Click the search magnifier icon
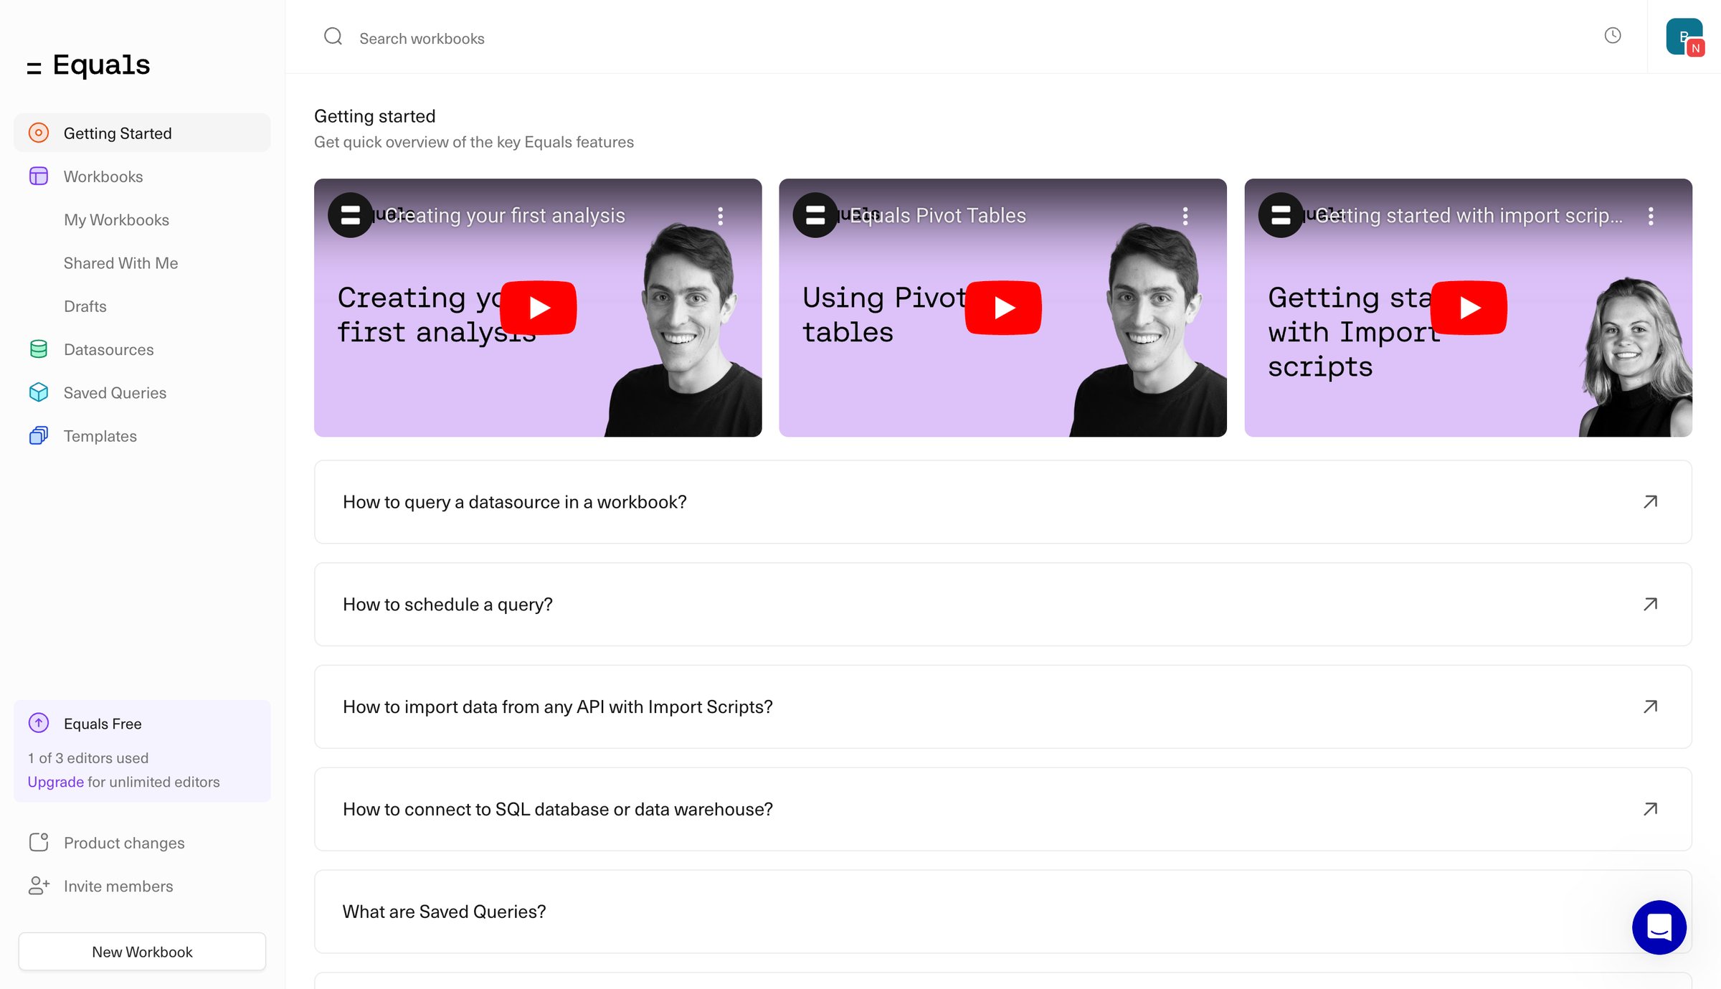This screenshot has height=989, width=1721. [x=333, y=37]
